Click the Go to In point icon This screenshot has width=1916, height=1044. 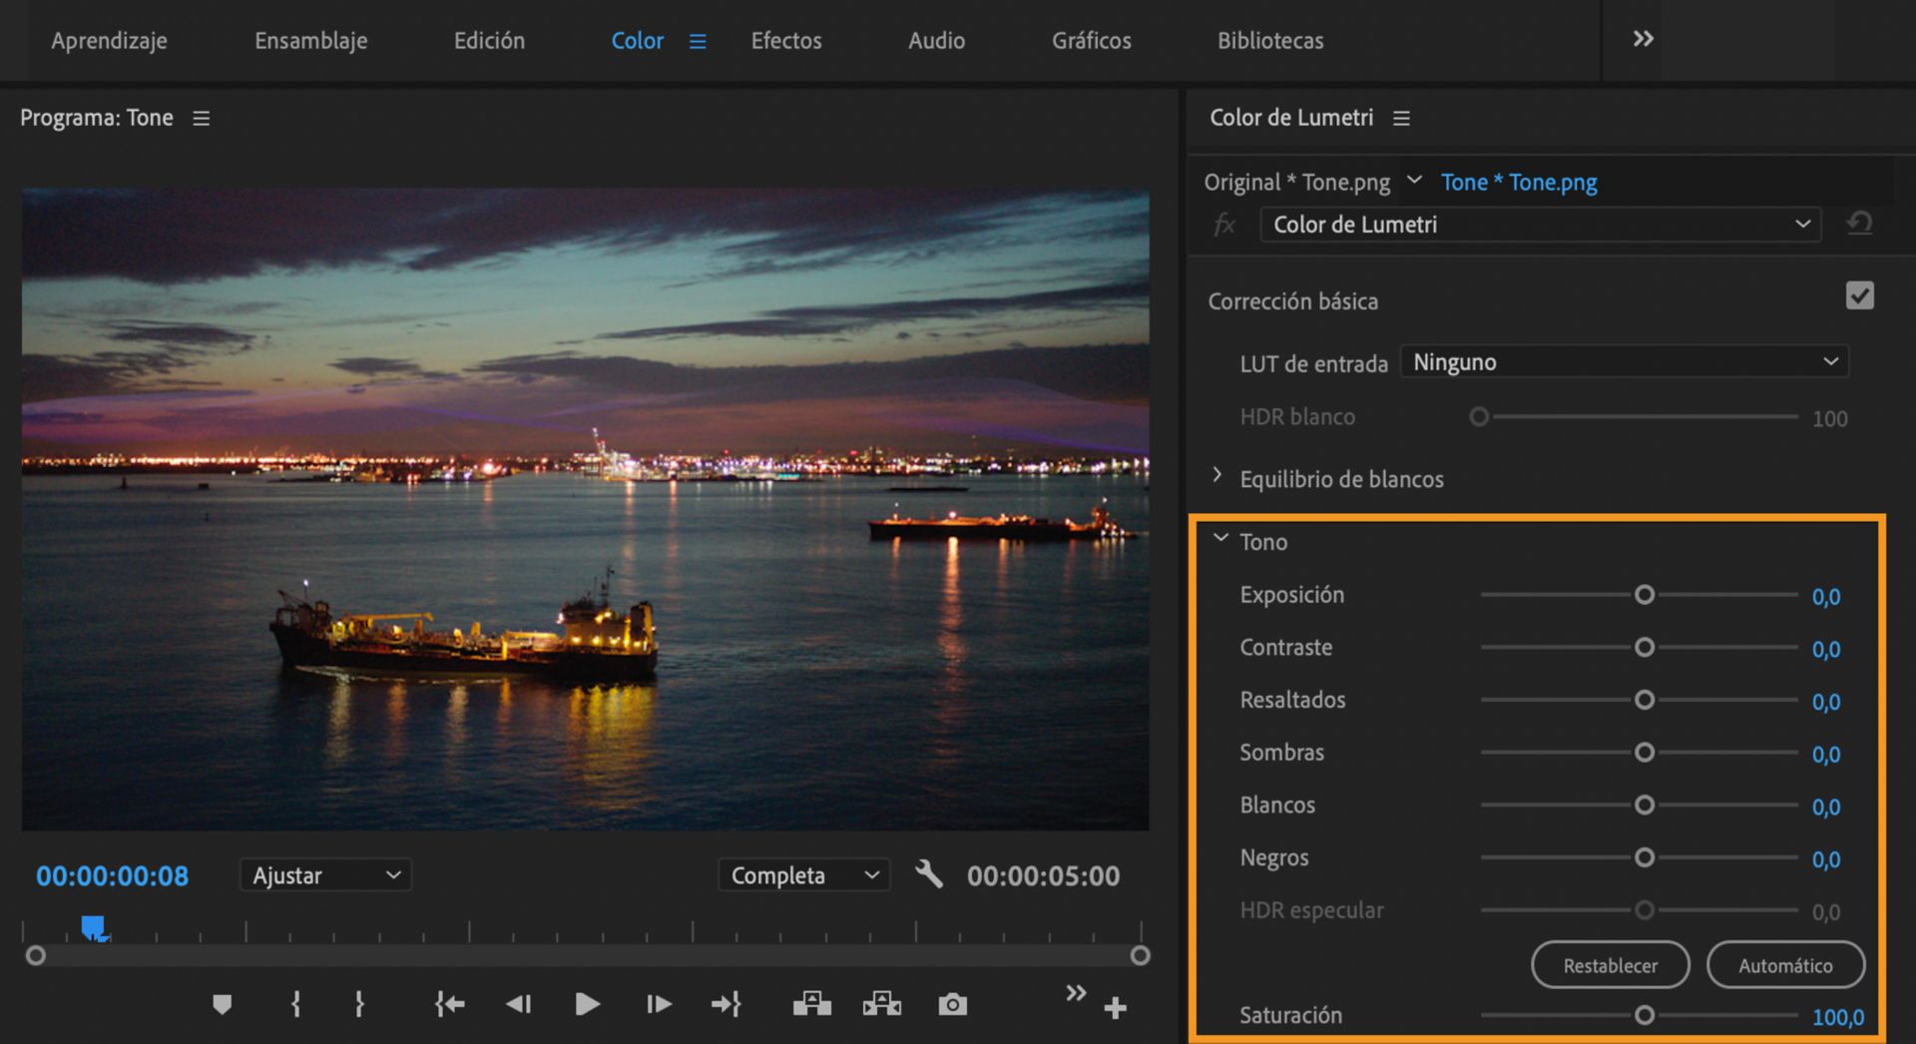(x=449, y=1004)
